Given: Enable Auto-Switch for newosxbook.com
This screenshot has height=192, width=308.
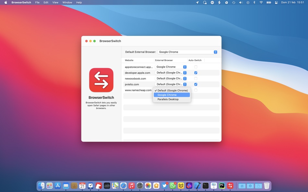Looking at the screenshot, I should [x=195, y=78].
